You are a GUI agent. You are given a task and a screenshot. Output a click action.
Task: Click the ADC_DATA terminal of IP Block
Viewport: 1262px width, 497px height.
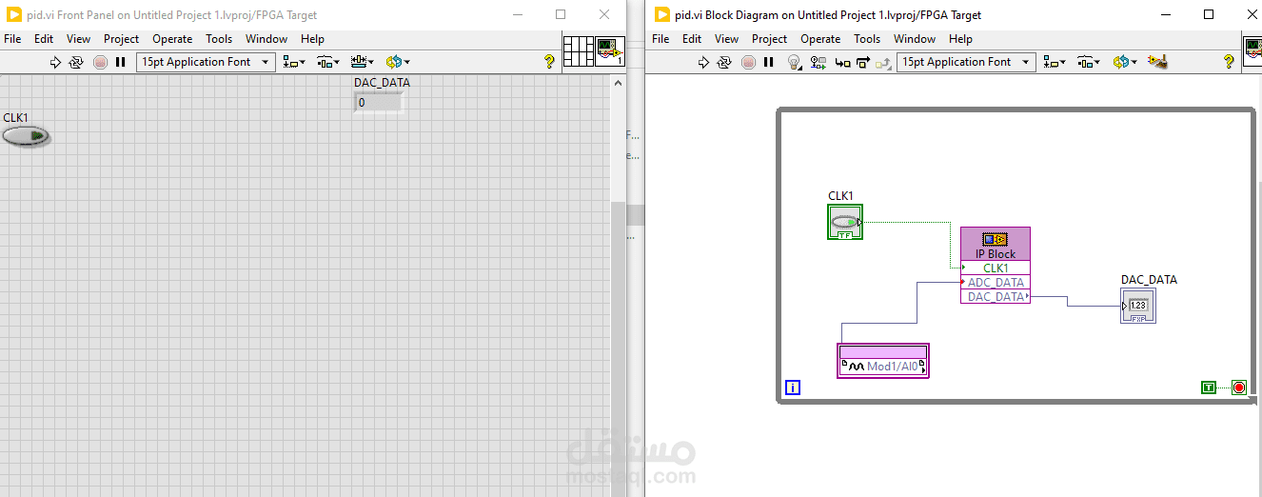coord(996,283)
